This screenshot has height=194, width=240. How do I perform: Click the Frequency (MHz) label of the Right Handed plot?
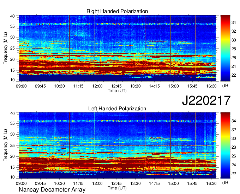click(x=5, y=48)
